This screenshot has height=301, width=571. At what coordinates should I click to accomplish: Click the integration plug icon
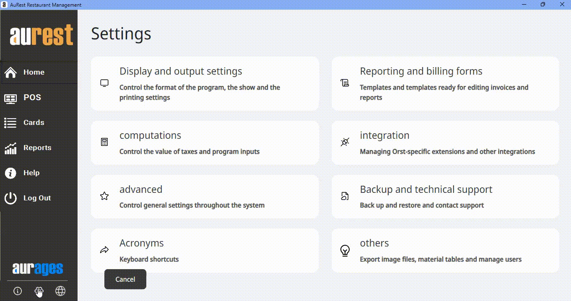(x=345, y=142)
